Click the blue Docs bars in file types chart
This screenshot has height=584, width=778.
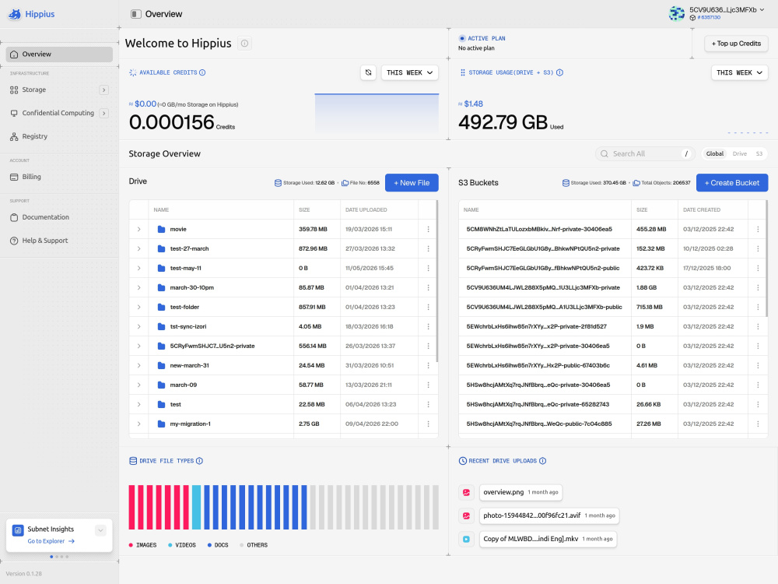click(255, 507)
